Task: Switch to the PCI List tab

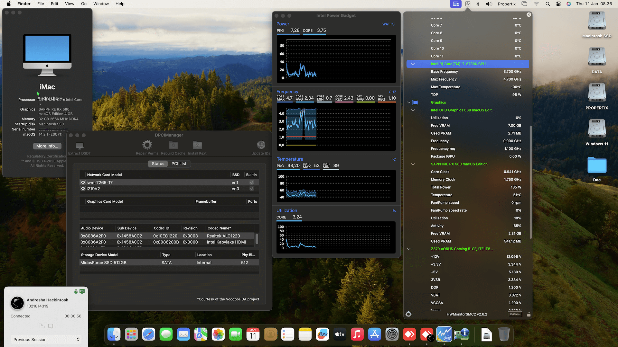Action: tap(179, 164)
